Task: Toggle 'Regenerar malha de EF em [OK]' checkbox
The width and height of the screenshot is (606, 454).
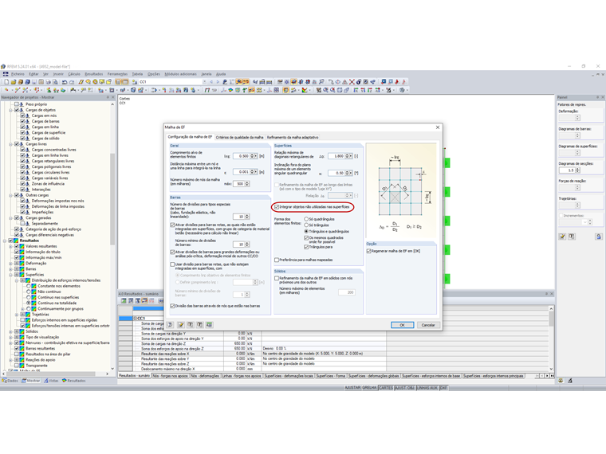Action: [x=368, y=251]
